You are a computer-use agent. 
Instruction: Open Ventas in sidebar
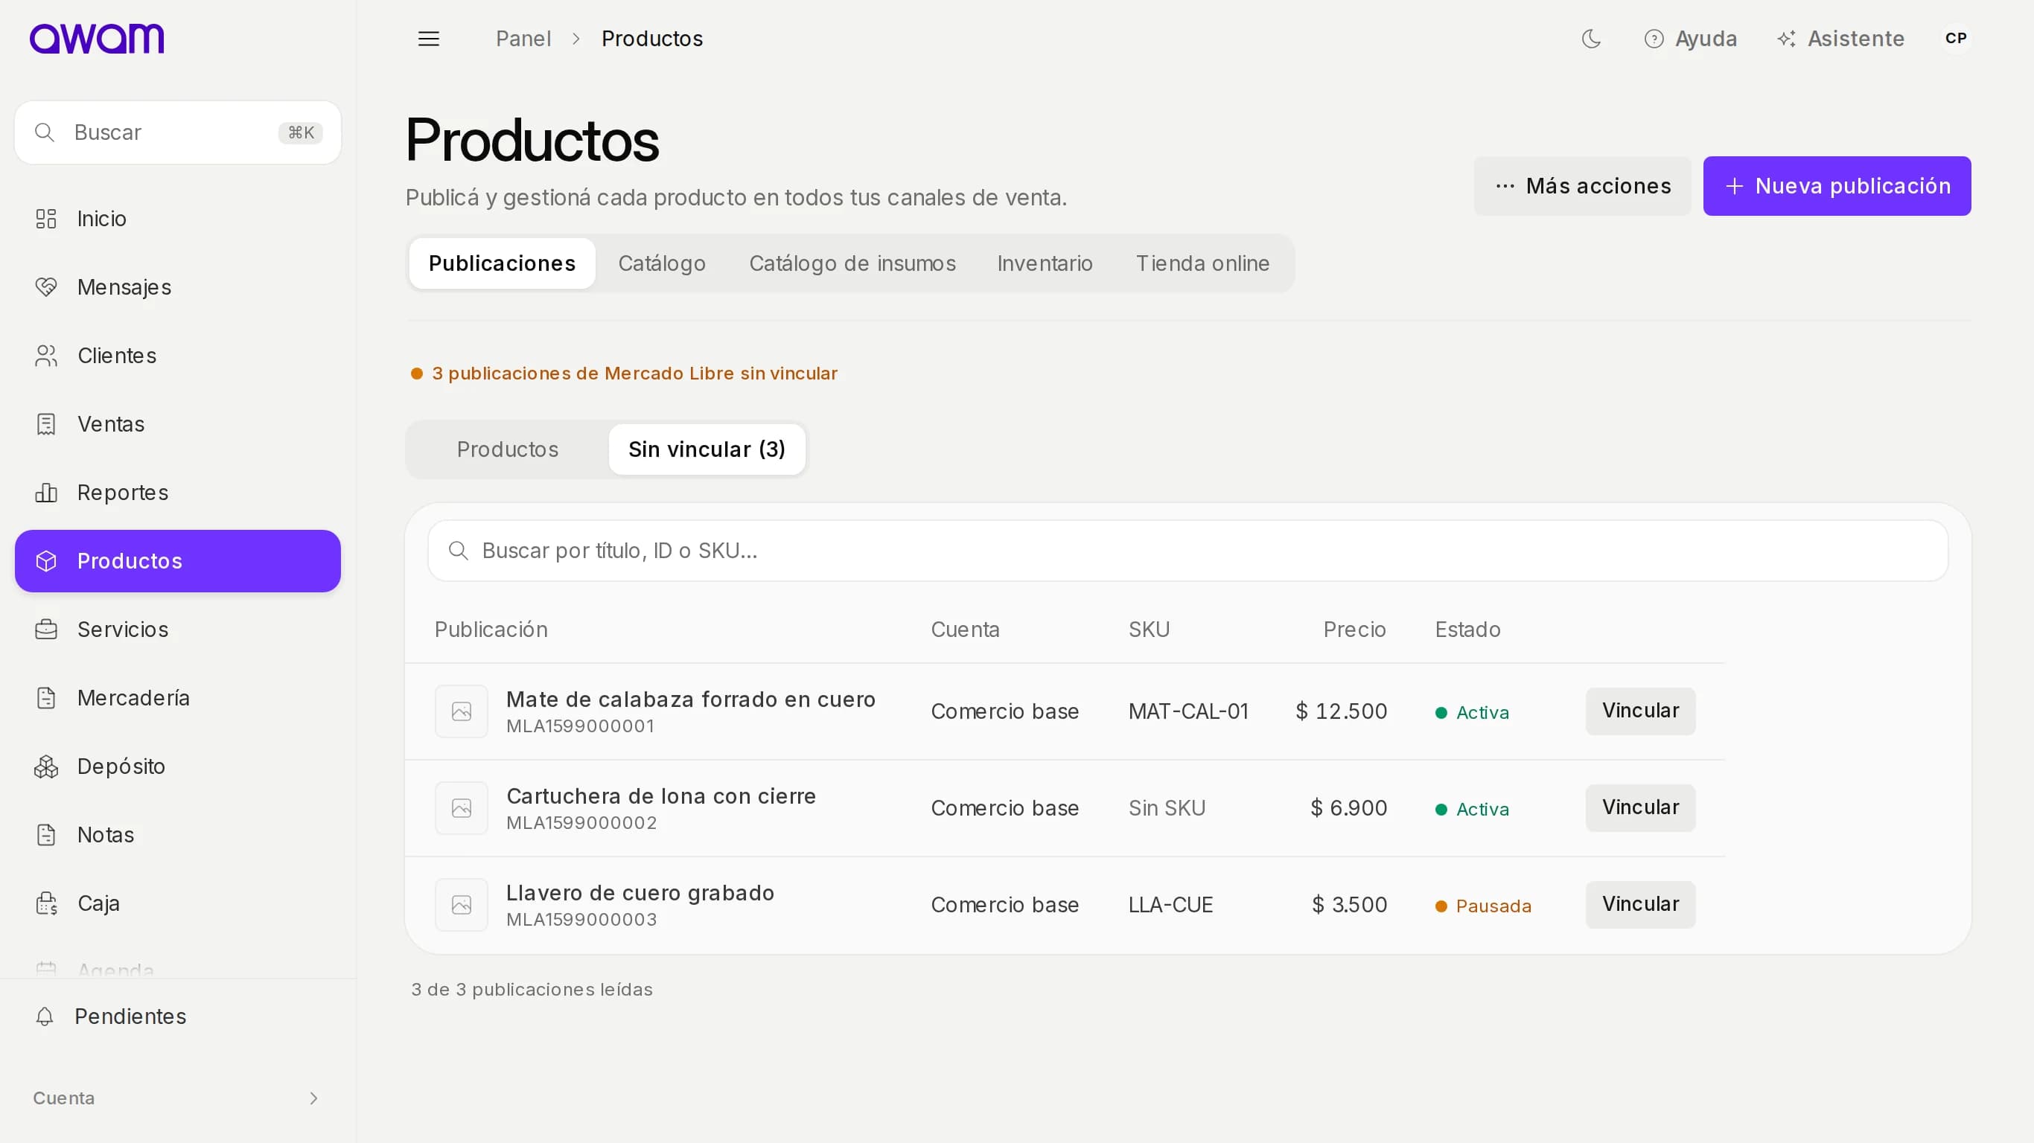178,424
